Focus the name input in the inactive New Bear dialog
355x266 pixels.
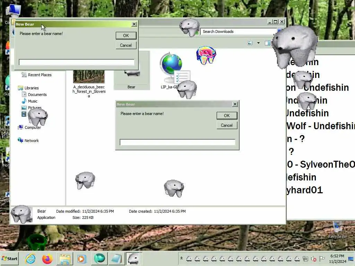coord(177,142)
